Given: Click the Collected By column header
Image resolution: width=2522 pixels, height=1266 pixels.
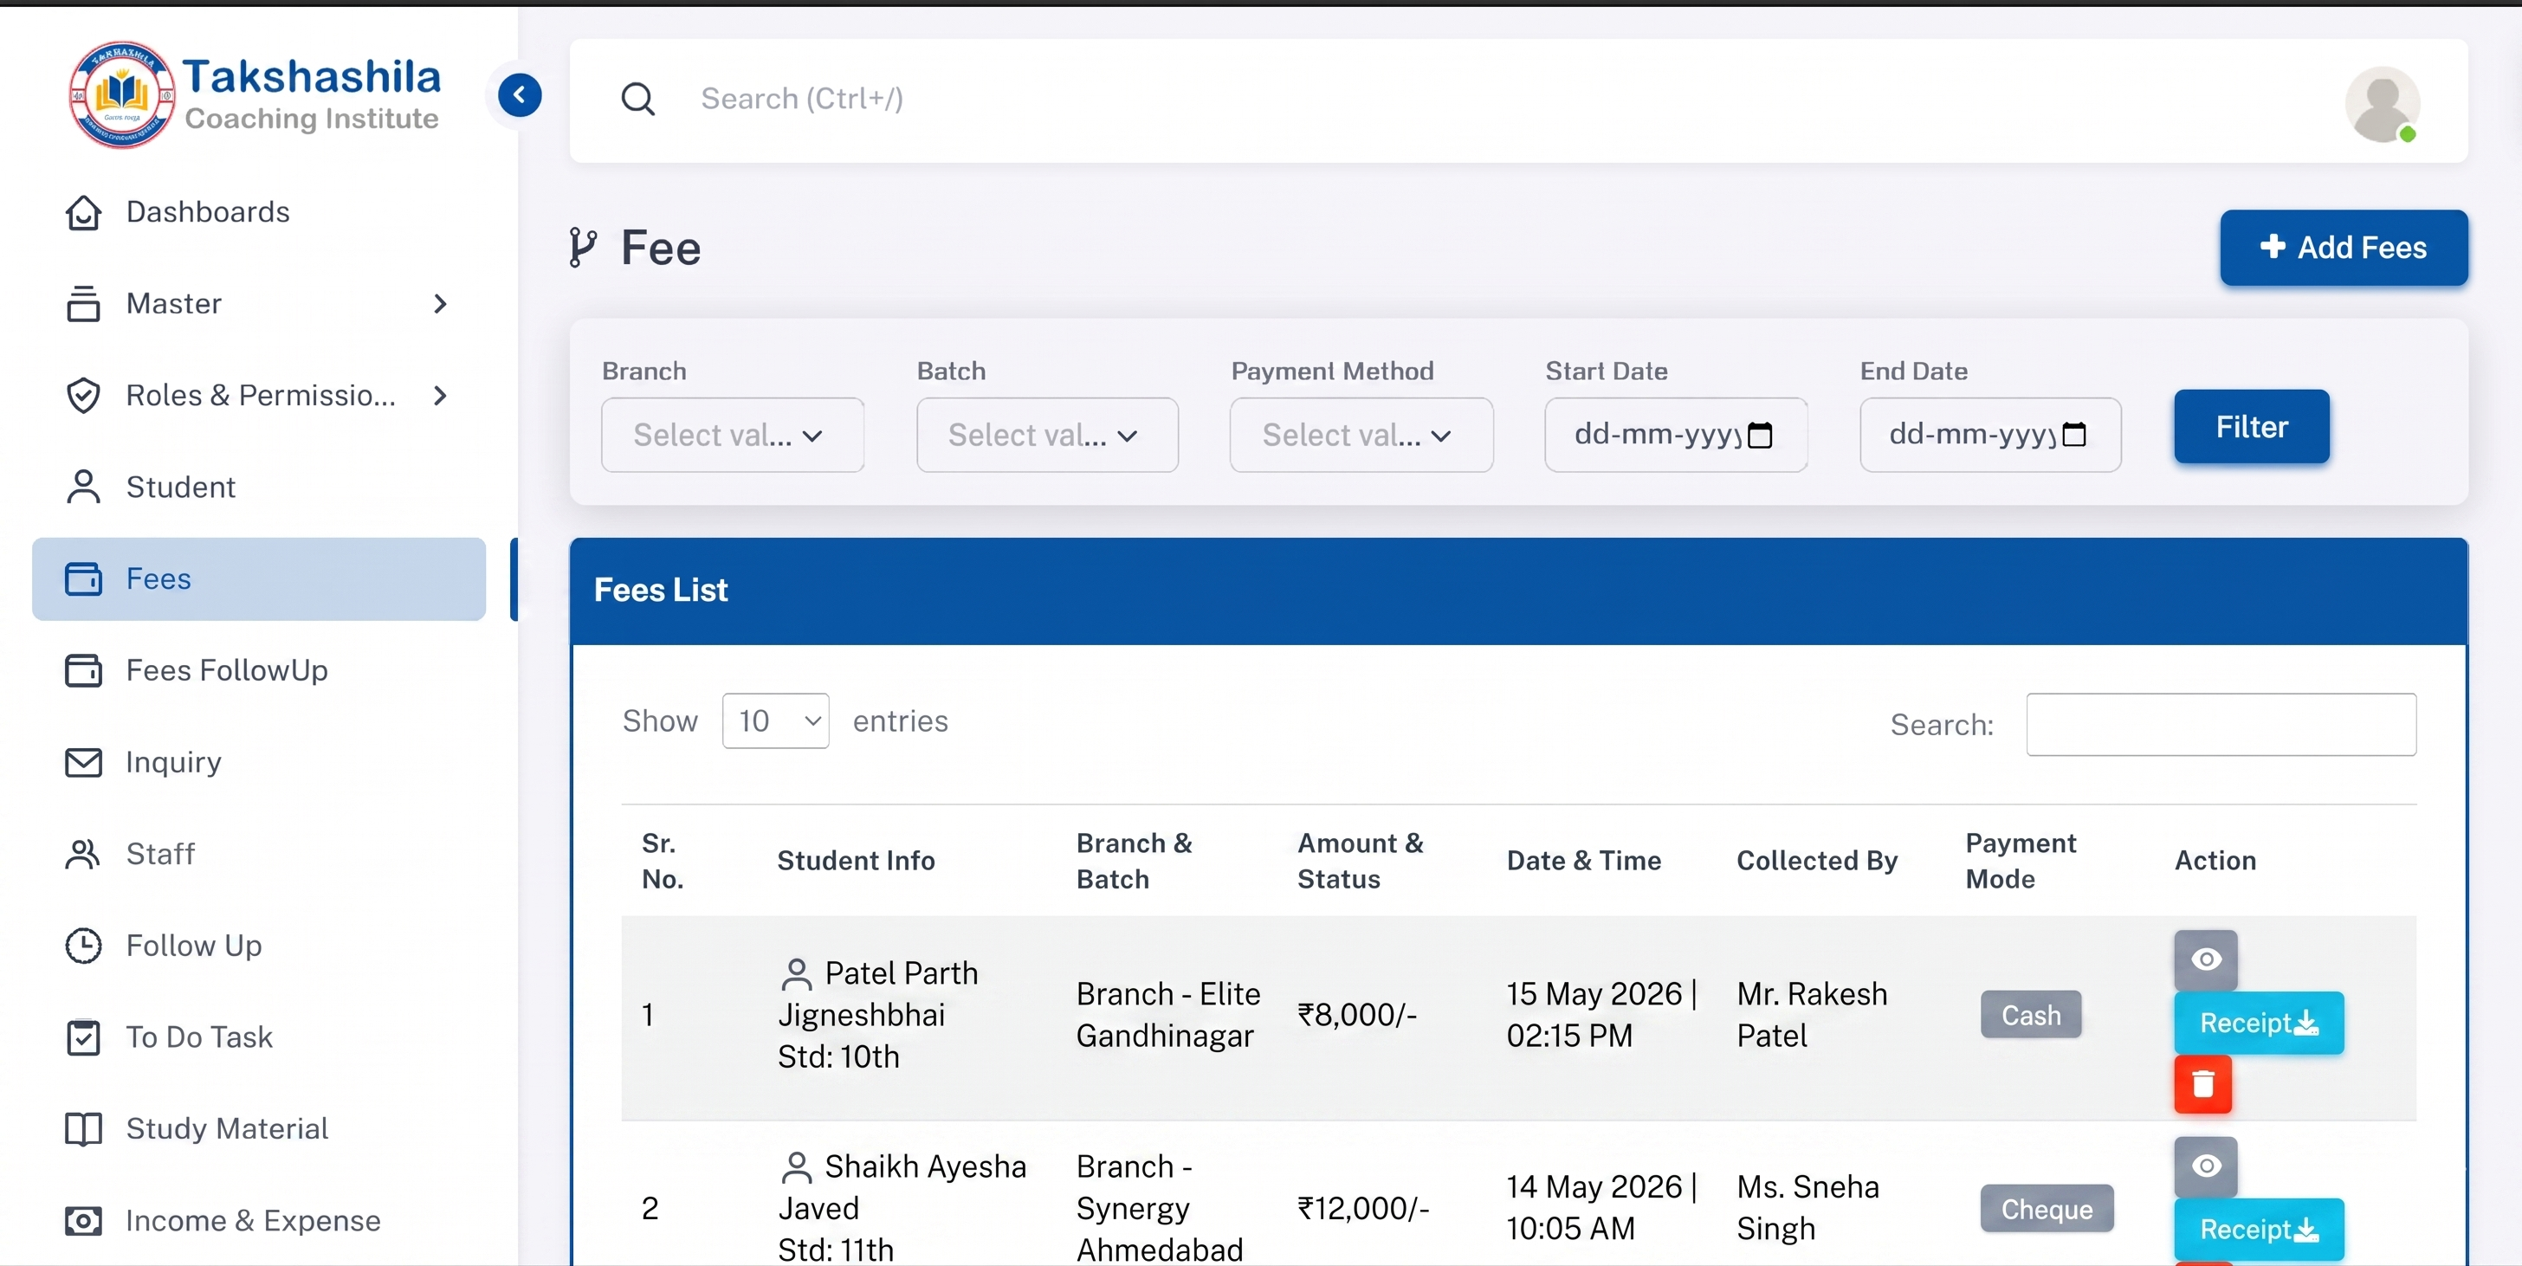Looking at the screenshot, I should tap(1817, 861).
